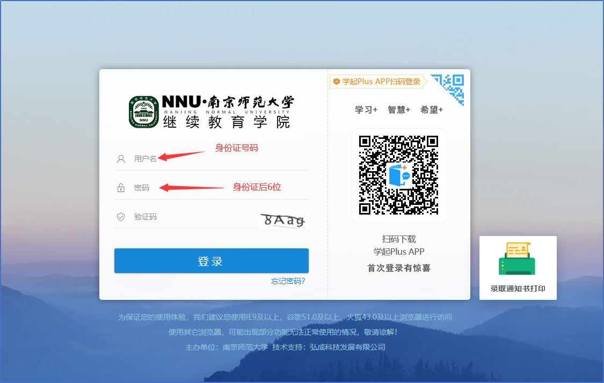Click the padlock icon beside 密码
This screenshot has height=383, width=604.
(121, 188)
